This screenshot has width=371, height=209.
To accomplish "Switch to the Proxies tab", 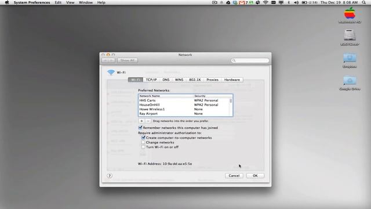I will point(213,80).
